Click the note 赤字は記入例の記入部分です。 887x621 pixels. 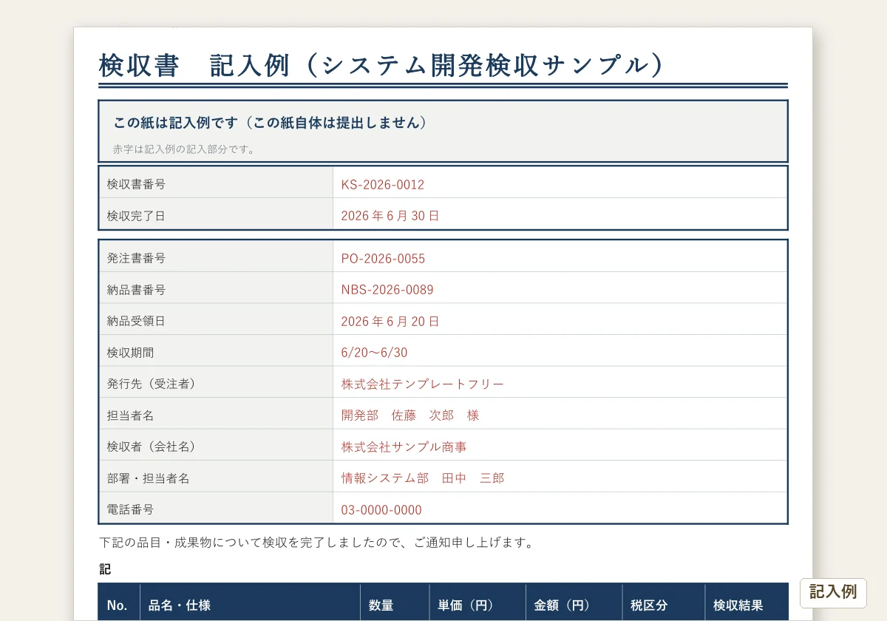[x=184, y=149]
